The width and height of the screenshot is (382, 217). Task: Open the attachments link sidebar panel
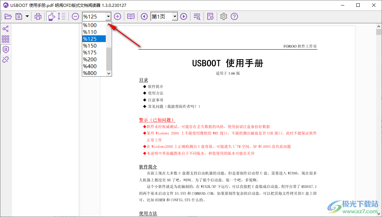(x=5, y=60)
